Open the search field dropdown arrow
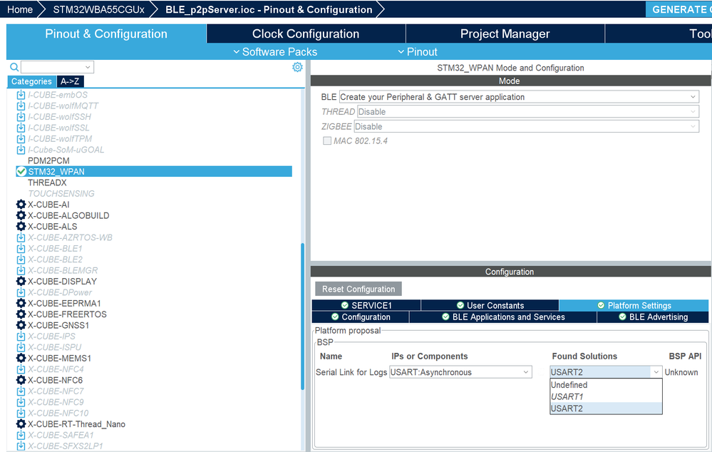This screenshot has height=452, width=712. click(x=88, y=67)
